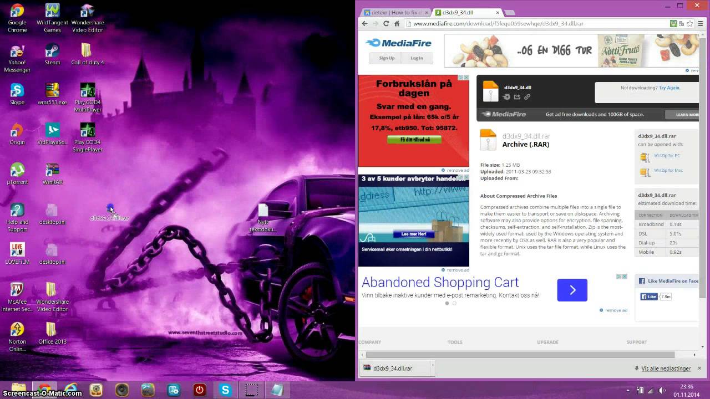Select Help and Support desktop icon
The image size is (710, 399).
[x=17, y=217]
